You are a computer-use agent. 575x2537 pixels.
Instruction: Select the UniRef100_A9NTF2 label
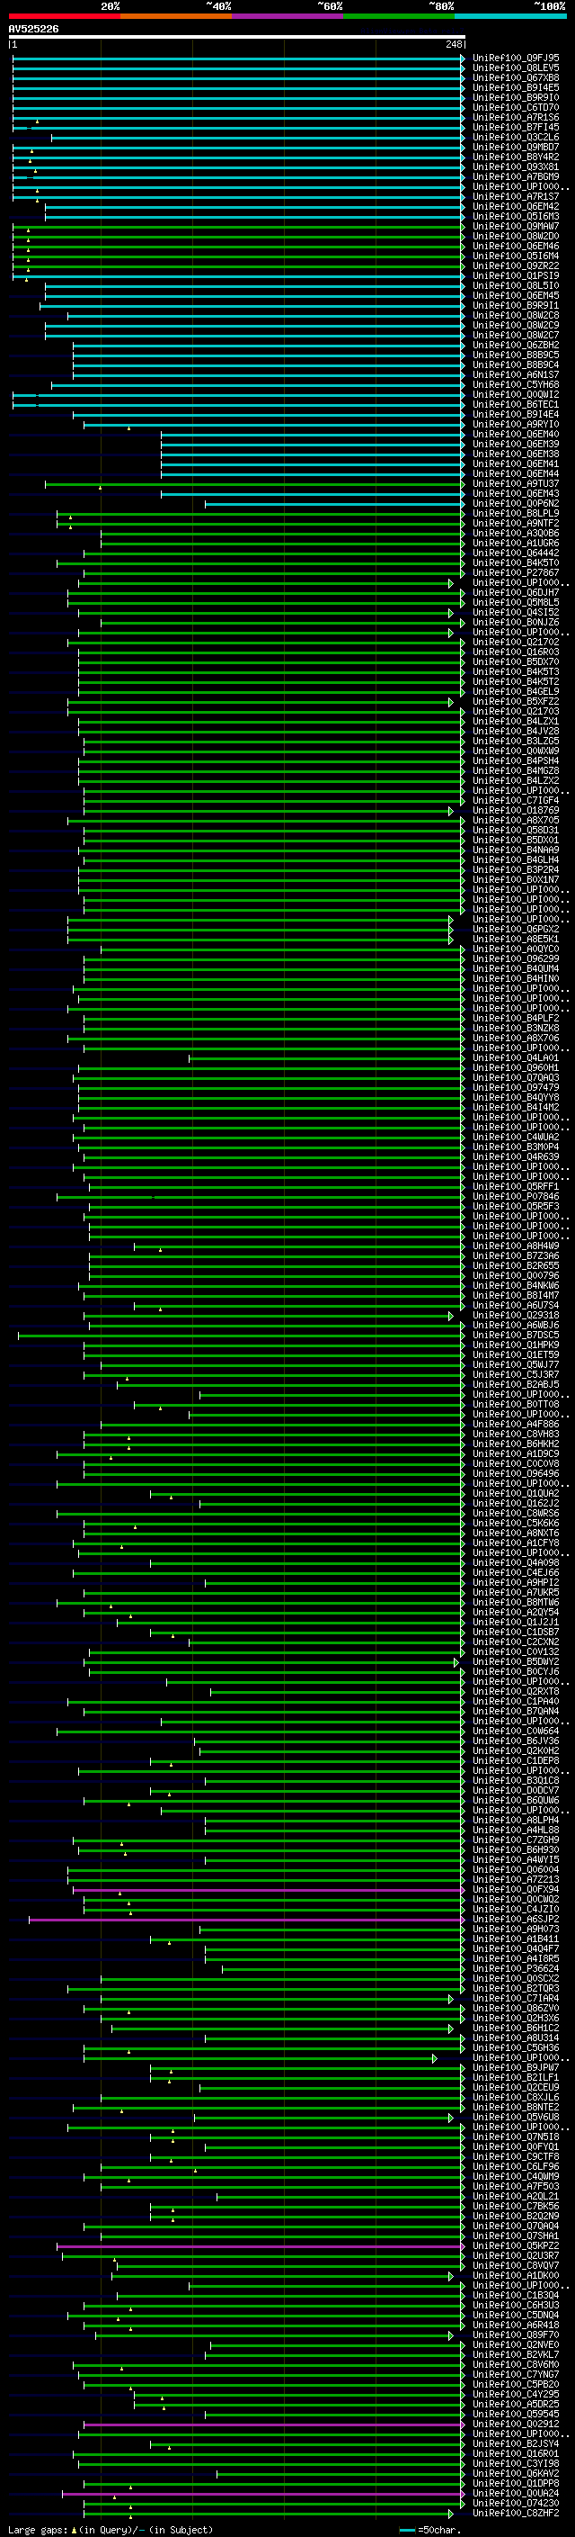(x=515, y=524)
